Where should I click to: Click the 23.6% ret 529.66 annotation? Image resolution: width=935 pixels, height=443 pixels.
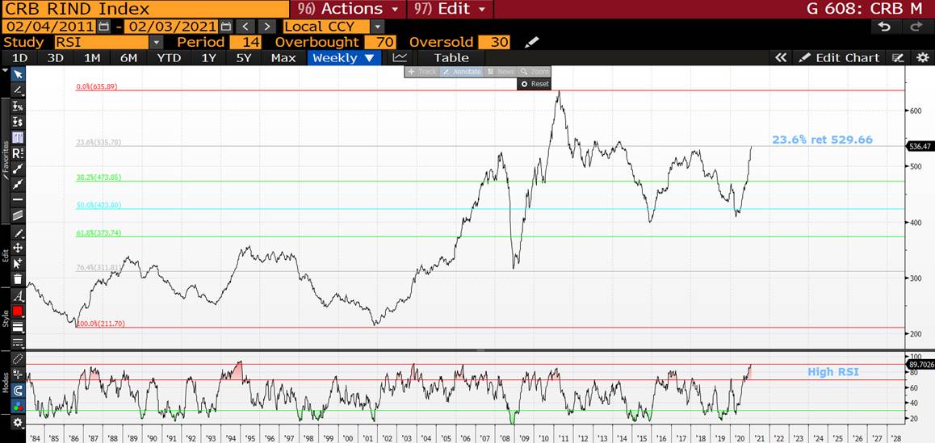click(x=822, y=140)
